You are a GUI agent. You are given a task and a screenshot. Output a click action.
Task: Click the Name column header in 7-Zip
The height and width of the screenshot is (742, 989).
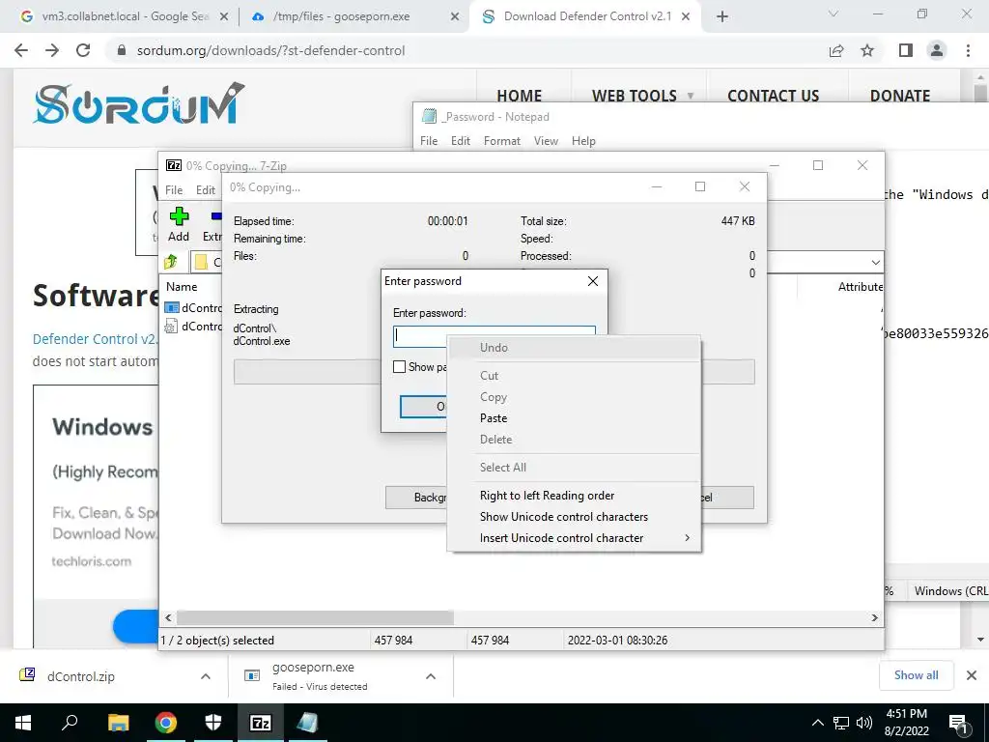pos(182,286)
